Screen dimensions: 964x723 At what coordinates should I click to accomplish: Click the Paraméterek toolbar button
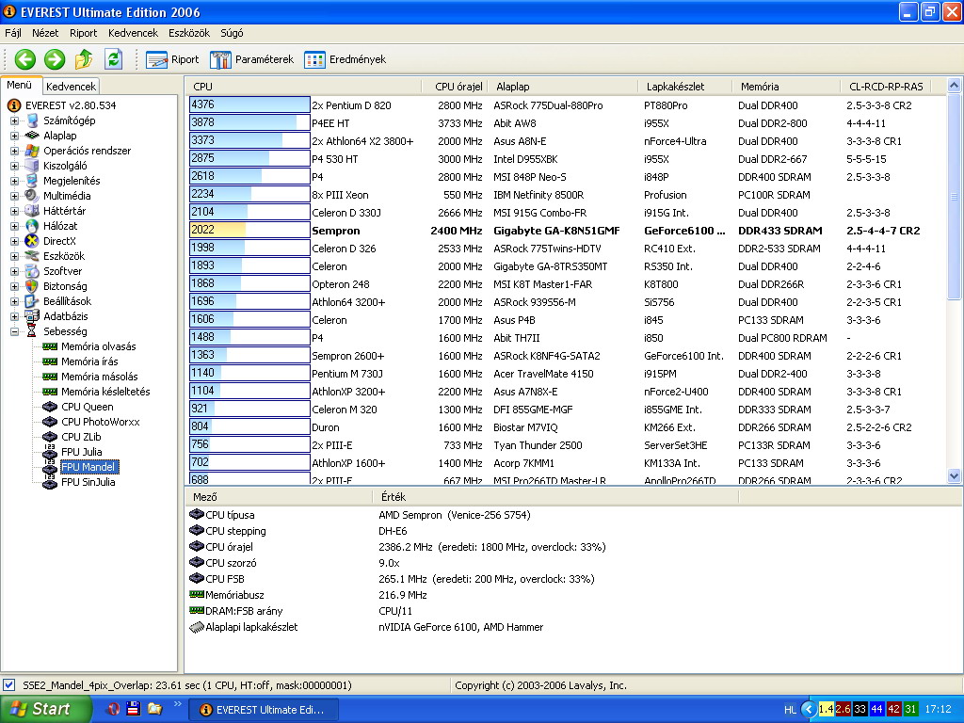click(x=252, y=59)
